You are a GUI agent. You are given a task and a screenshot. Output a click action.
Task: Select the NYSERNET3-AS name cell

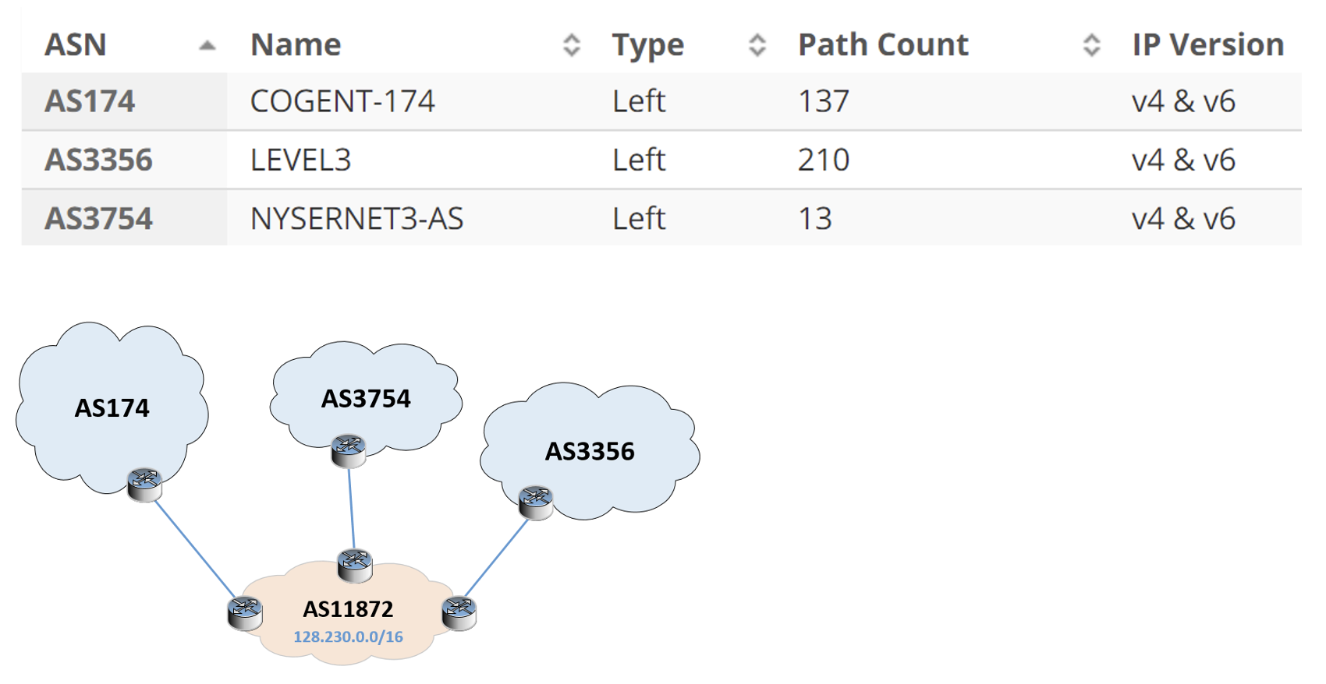tap(357, 218)
